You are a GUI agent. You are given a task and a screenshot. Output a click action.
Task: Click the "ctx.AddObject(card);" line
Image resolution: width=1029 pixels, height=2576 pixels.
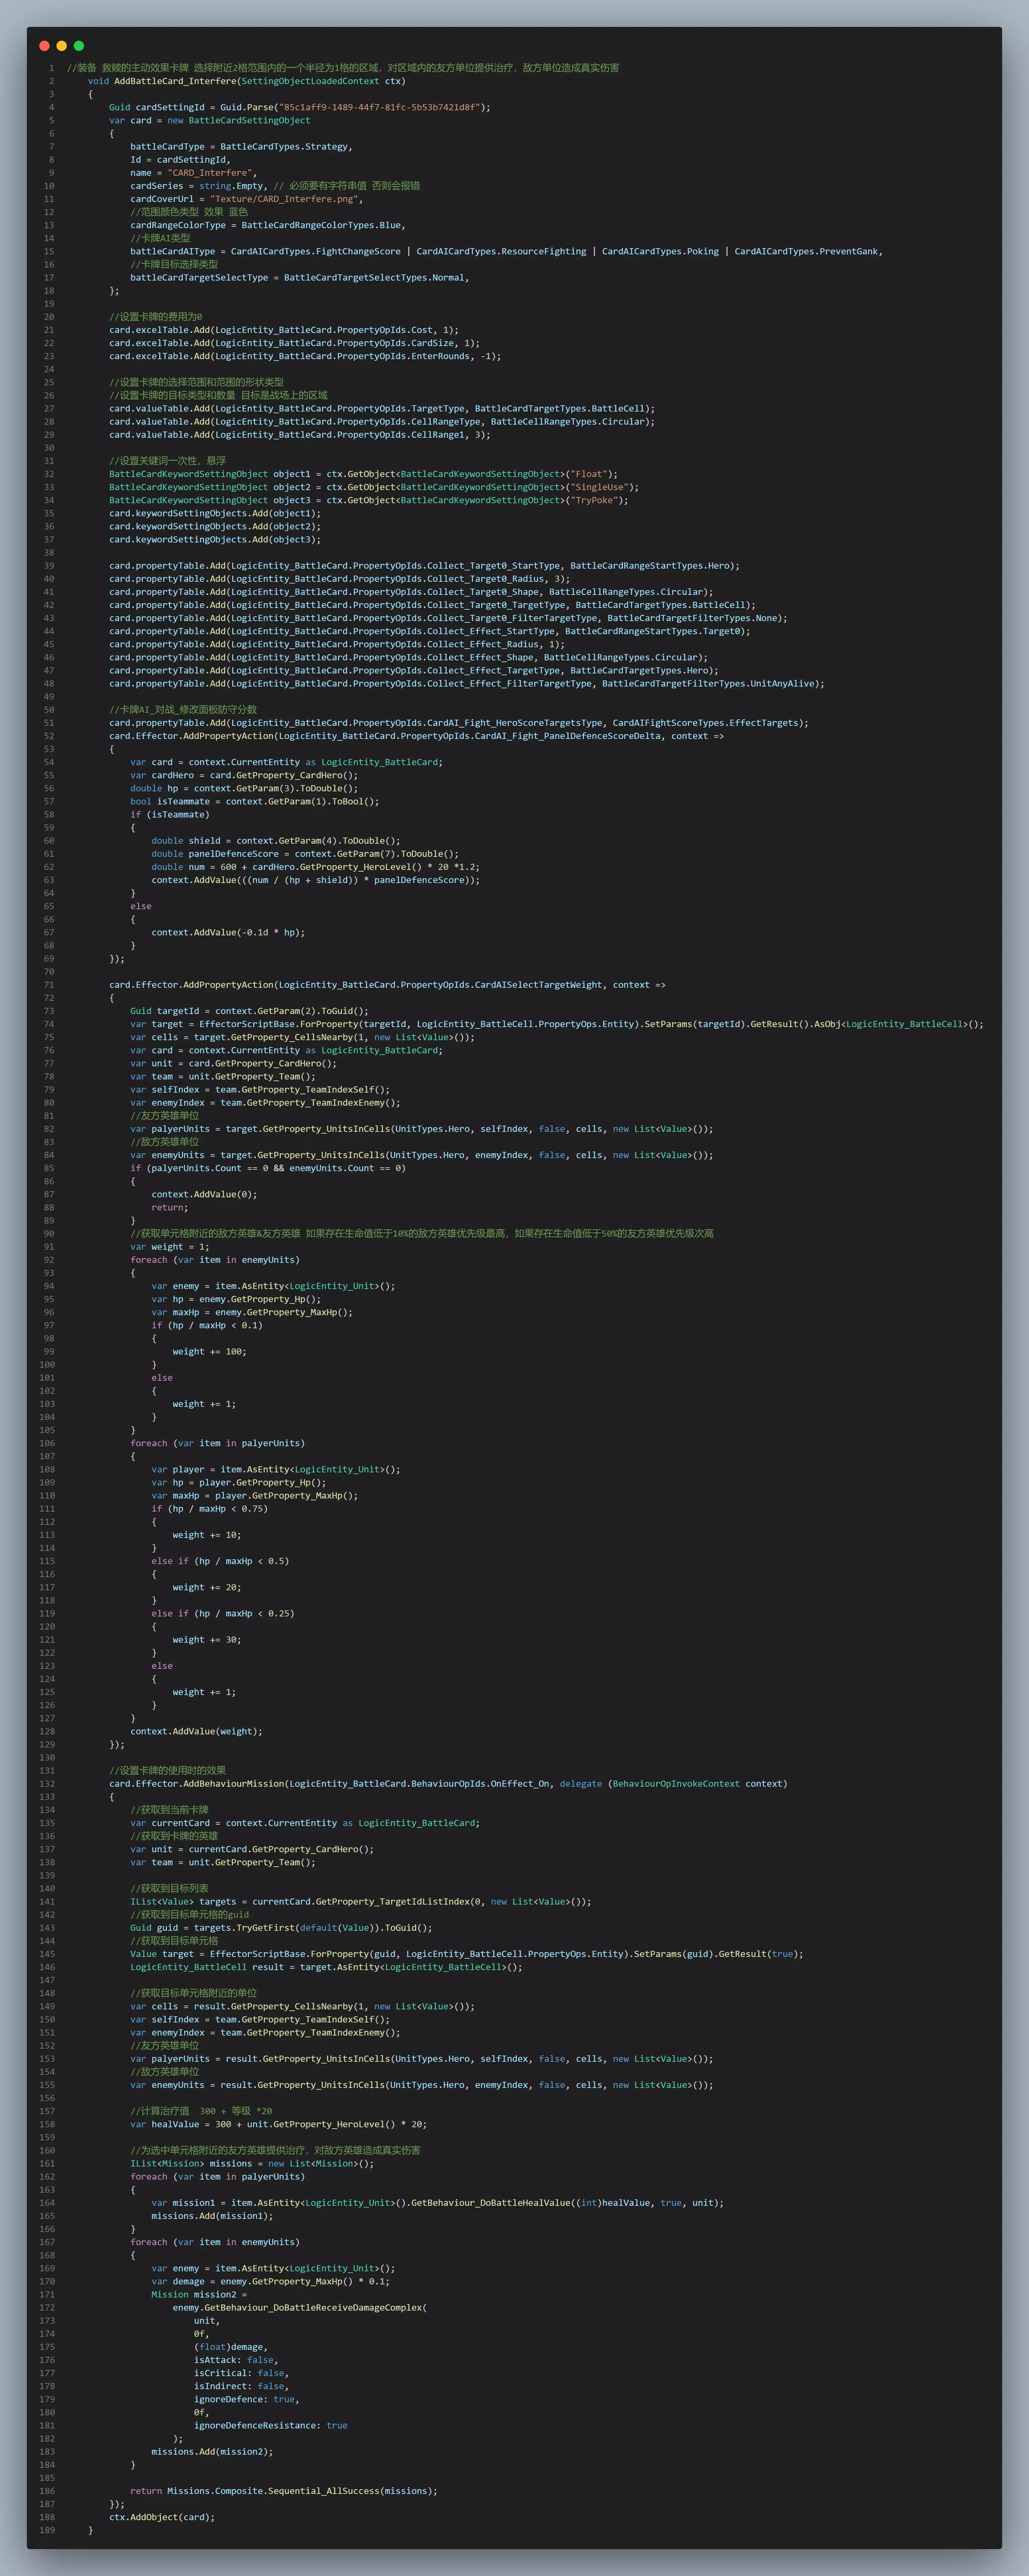(x=162, y=2517)
